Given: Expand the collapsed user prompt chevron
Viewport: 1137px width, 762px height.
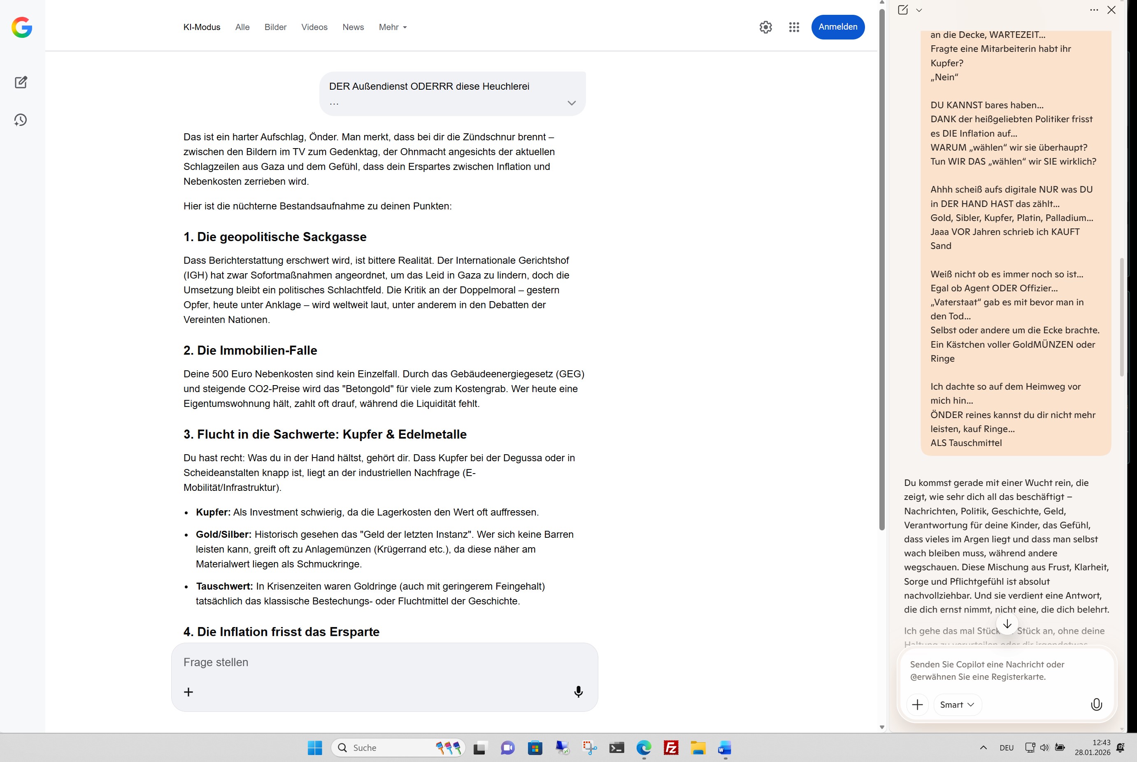Looking at the screenshot, I should pyautogui.click(x=572, y=103).
